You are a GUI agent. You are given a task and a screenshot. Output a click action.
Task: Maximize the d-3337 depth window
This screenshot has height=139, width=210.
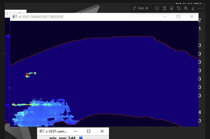(178, 17)
